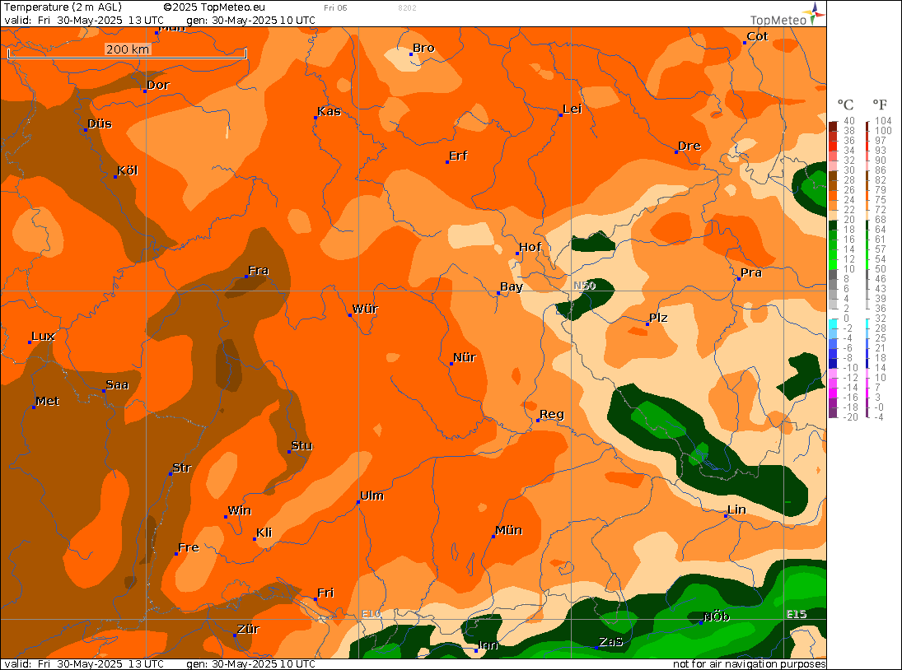Click the "Reg" city label
902x670 pixels.
tap(552, 414)
